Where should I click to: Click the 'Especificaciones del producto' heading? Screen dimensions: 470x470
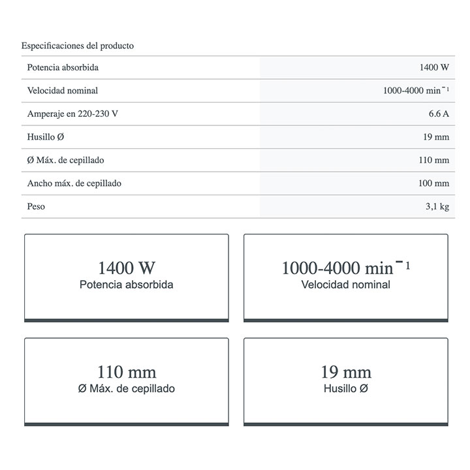pyautogui.click(x=78, y=46)
